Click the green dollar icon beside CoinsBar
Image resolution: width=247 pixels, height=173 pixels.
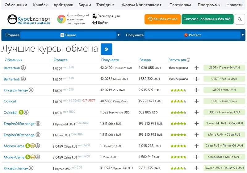[21, 112]
